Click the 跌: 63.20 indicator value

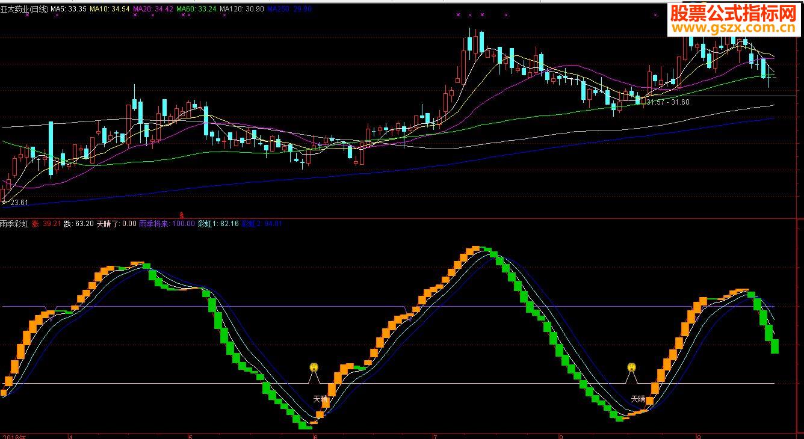point(79,224)
